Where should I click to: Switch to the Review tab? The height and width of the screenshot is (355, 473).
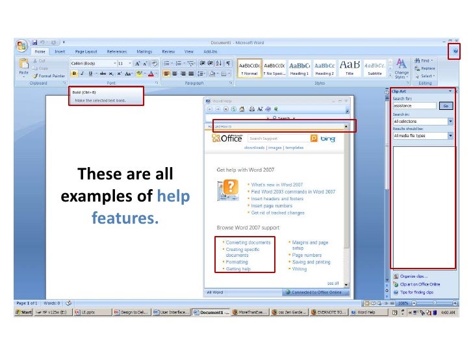[168, 51]
